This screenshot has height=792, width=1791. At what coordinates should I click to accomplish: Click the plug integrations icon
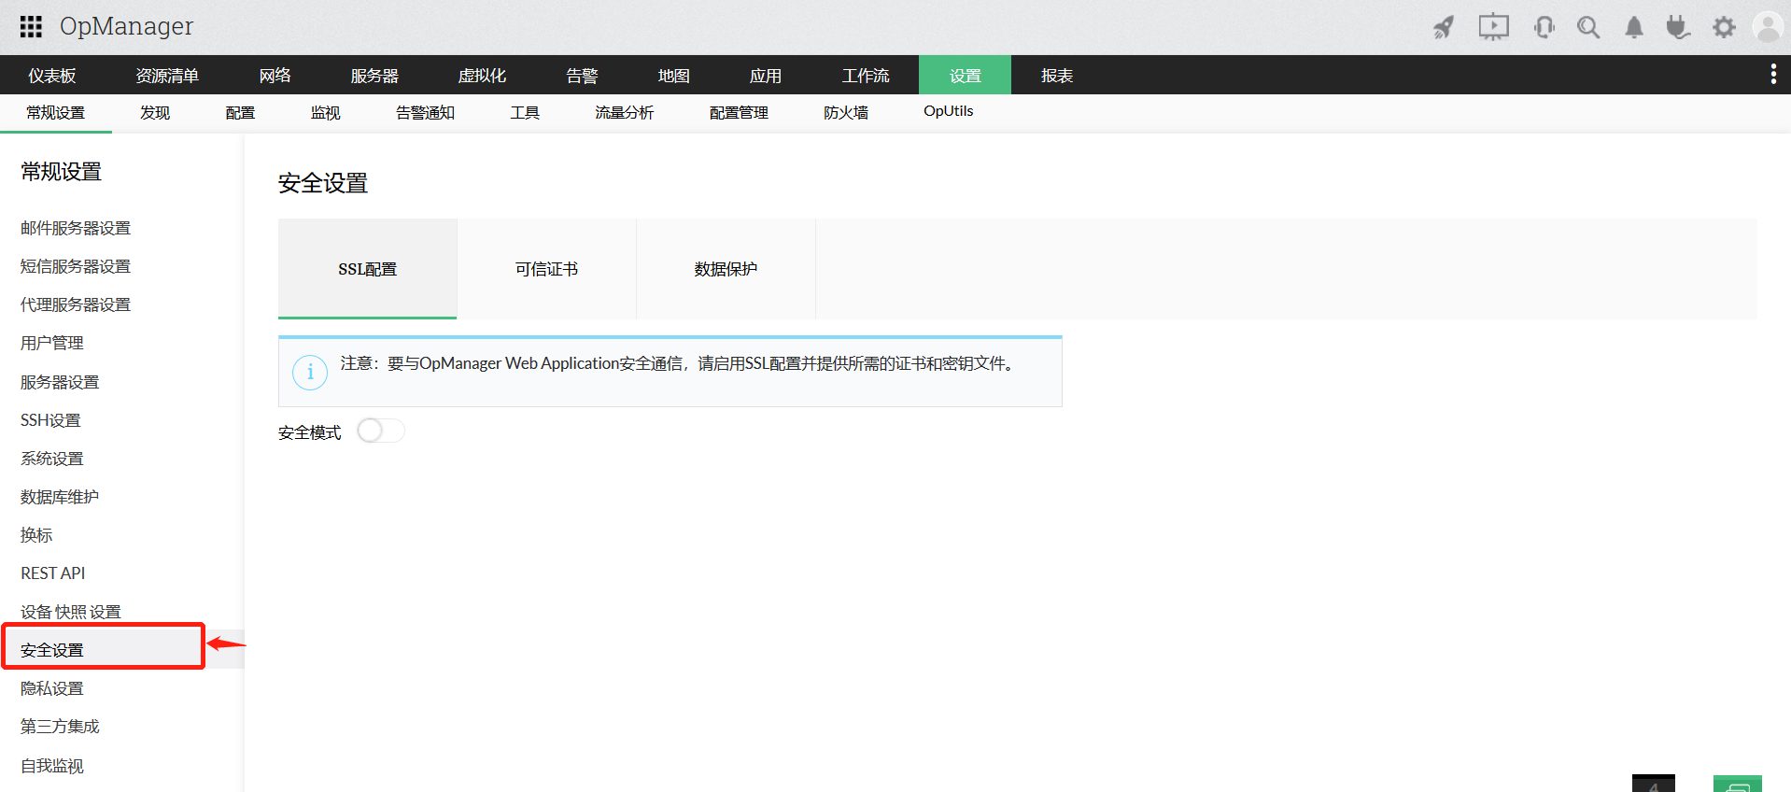click(1678, 27)
